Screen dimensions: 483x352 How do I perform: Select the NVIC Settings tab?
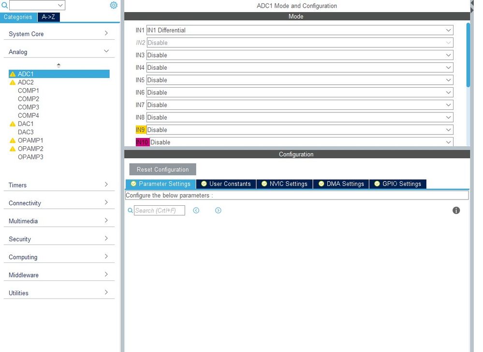(x=284, y=184)
